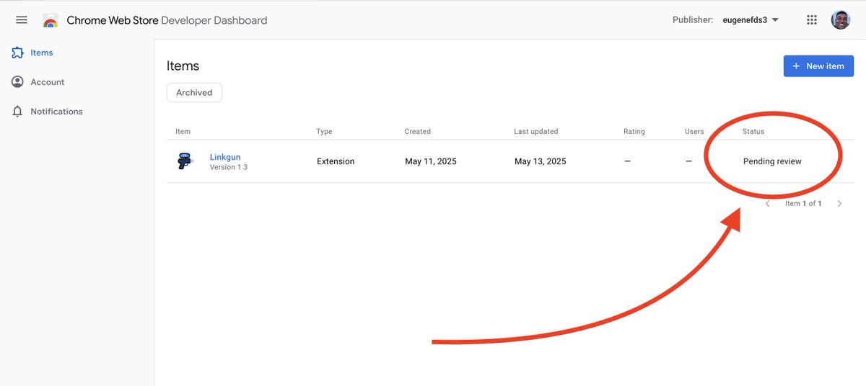Click the Item 1 of 1 counter

pos(803,204)
